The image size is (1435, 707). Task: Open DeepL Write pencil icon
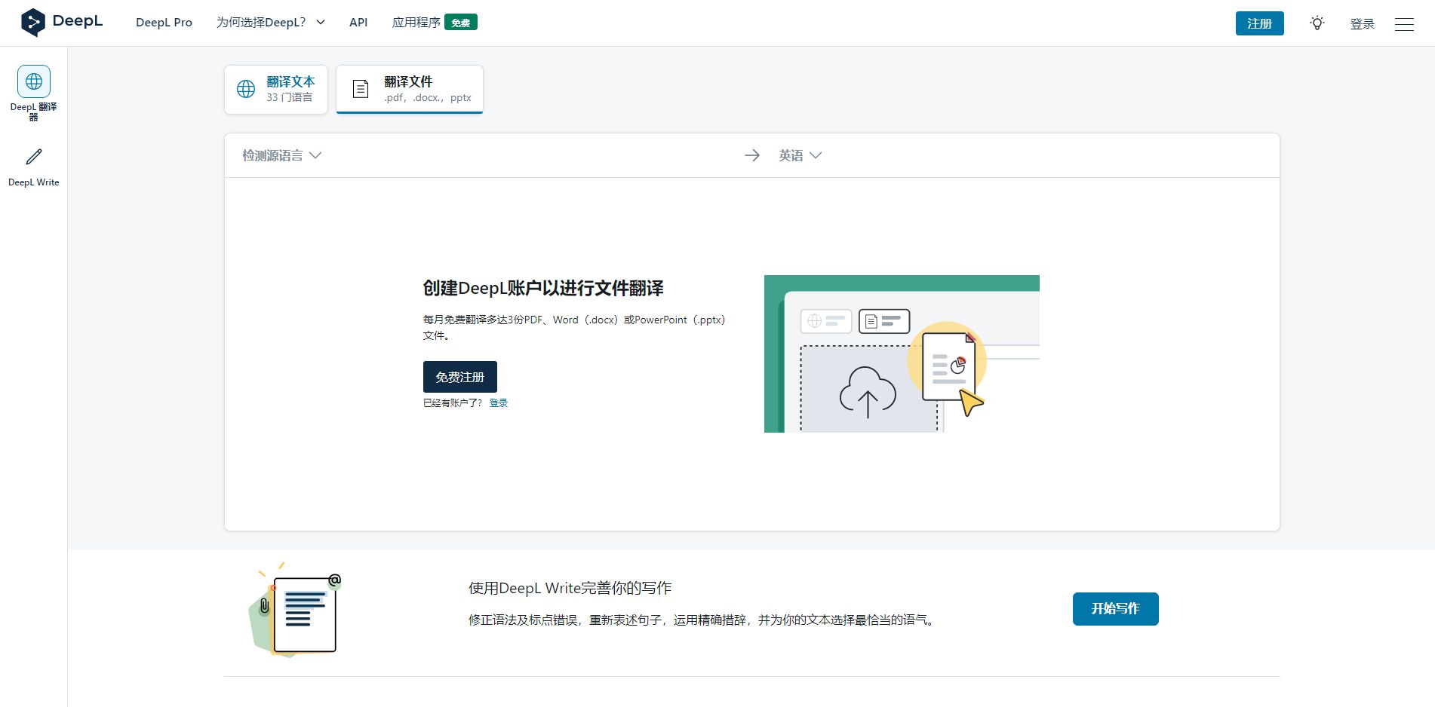point(34,157)
